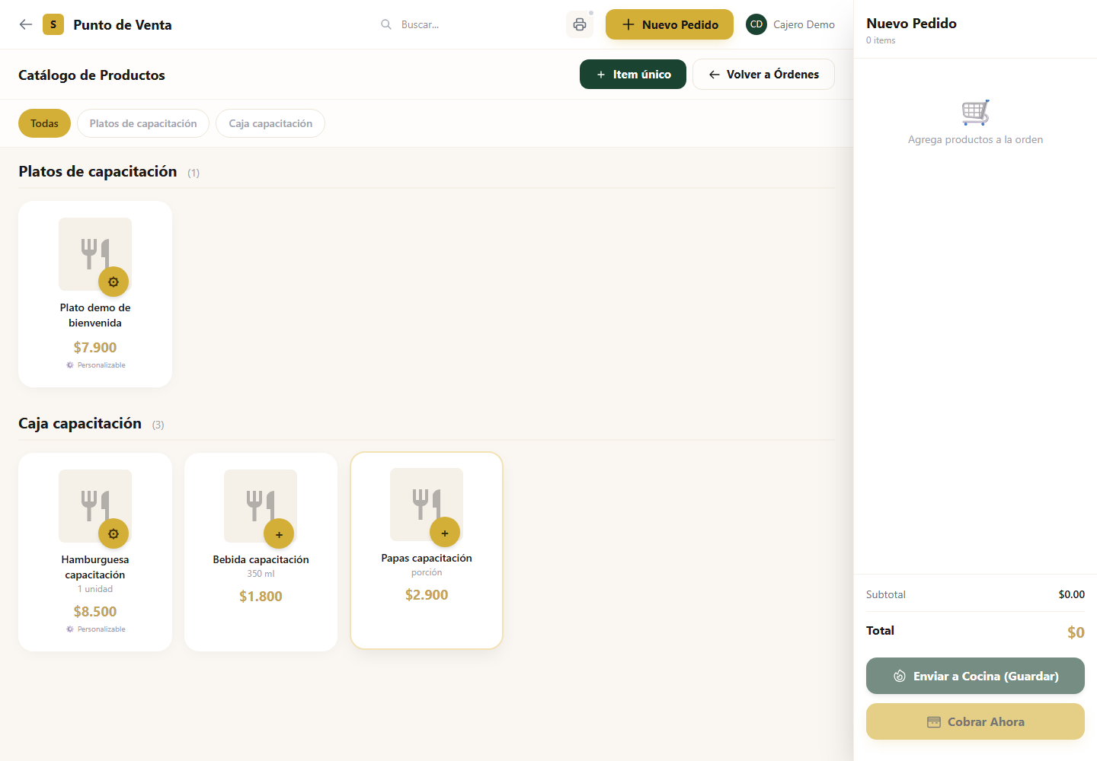Click the Platos de capacitación section heading
Screen dimensions: 1097x761
[98, 171]
